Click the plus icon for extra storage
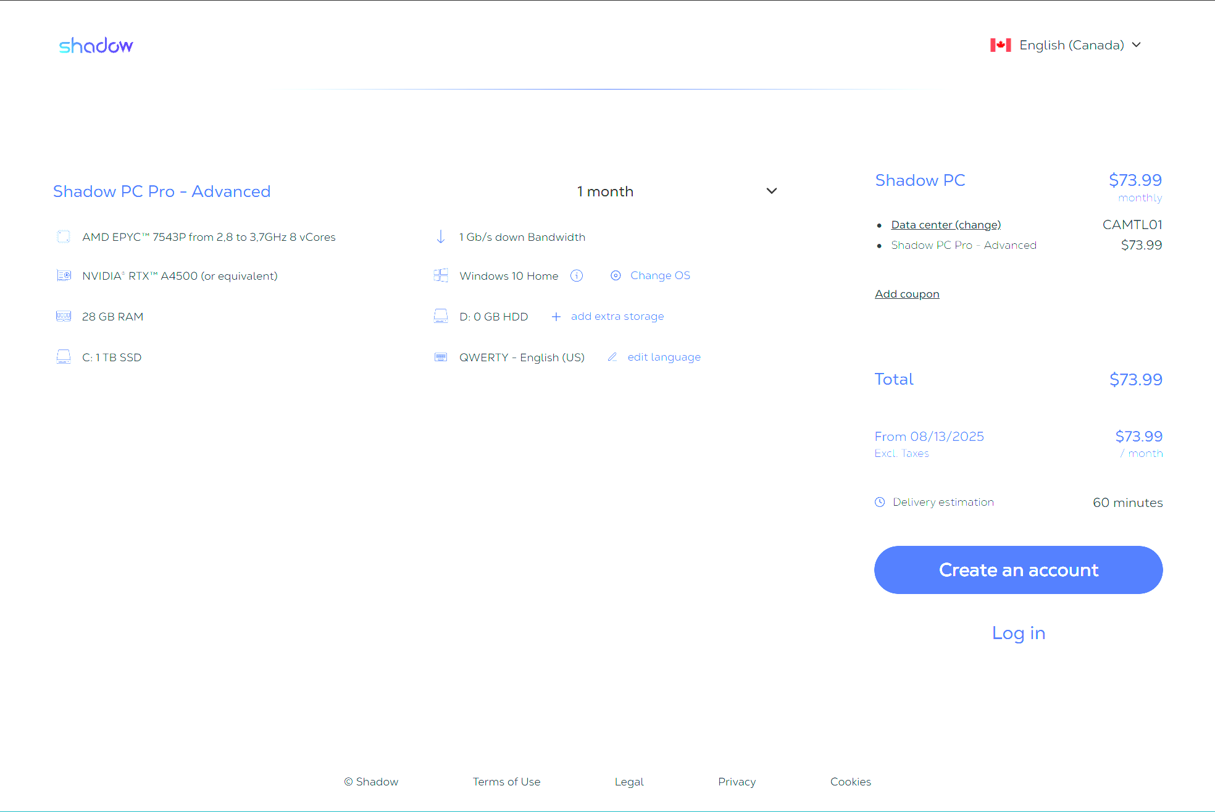This screenshot has width=1215, height=812. pyautogui.click(x=556, y=317)
